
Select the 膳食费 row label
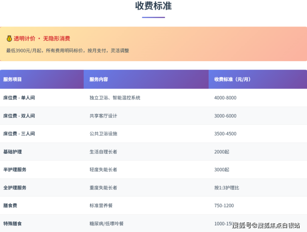[x=10, y=206]
